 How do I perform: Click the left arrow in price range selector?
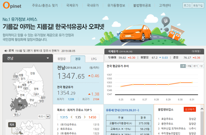[x=71, y=117]
